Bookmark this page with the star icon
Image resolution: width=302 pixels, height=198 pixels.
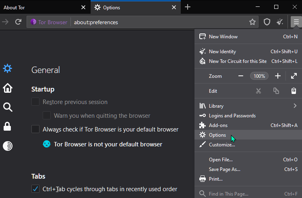tap(252, 22)
